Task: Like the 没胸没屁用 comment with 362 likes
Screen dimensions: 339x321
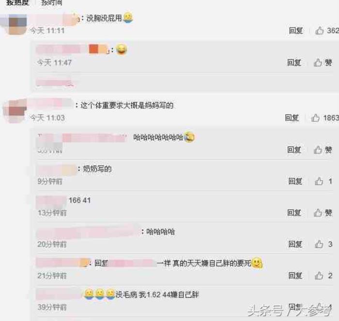Action: click(x=319, y=30)
